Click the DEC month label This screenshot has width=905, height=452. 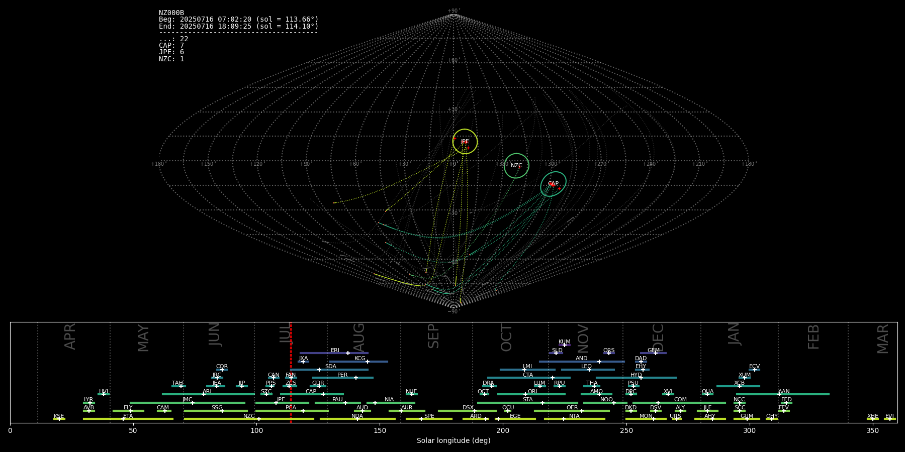pos(658,337)
